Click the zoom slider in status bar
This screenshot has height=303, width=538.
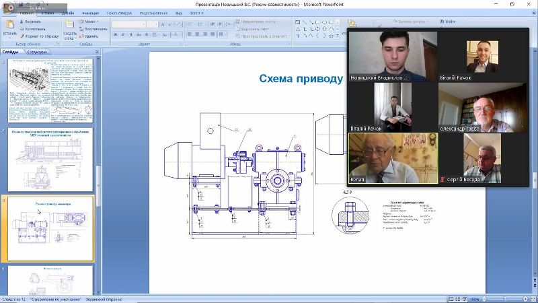(x=504, y=299)
